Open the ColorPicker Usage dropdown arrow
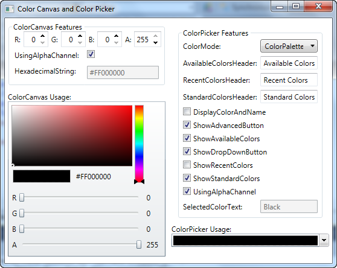The width and height of the screenshot is (337, 268). 324,240
